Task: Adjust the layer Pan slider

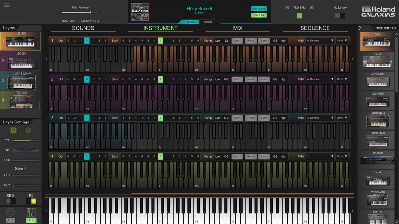Action: (26, 150)
